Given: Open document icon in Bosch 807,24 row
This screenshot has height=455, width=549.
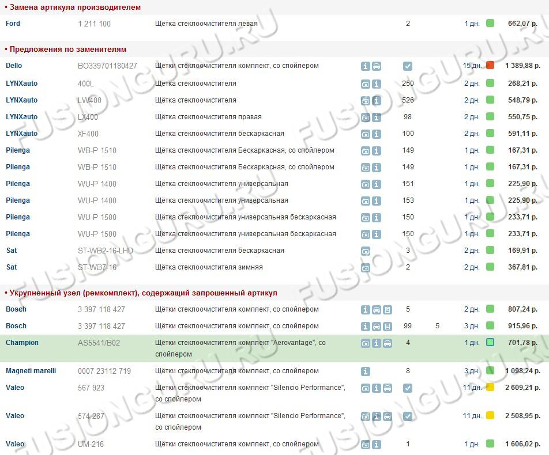Looking at the screenshot, I should pos(388,310).
